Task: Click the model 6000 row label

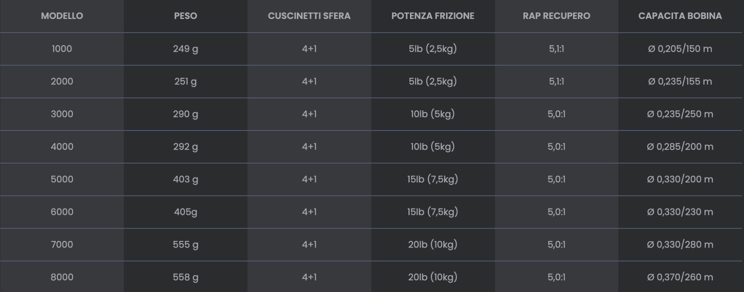Action: [62, 212]
